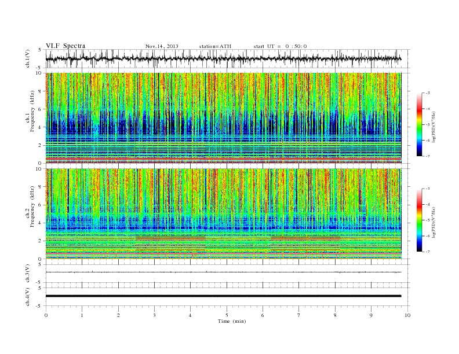Click the "6" kHz tick on ch.2 spectrogram
This screenshot has height=354, width=459.
pos(40,205)
